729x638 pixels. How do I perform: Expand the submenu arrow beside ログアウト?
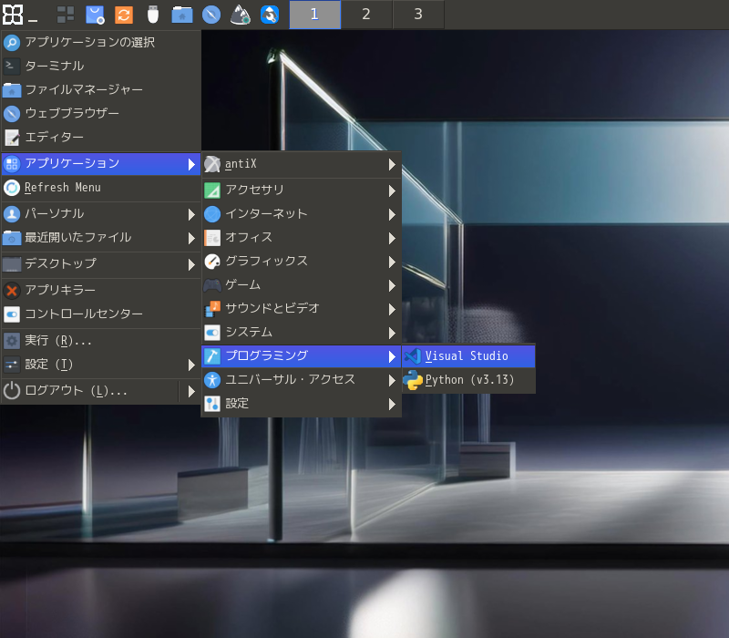[191, 391]
